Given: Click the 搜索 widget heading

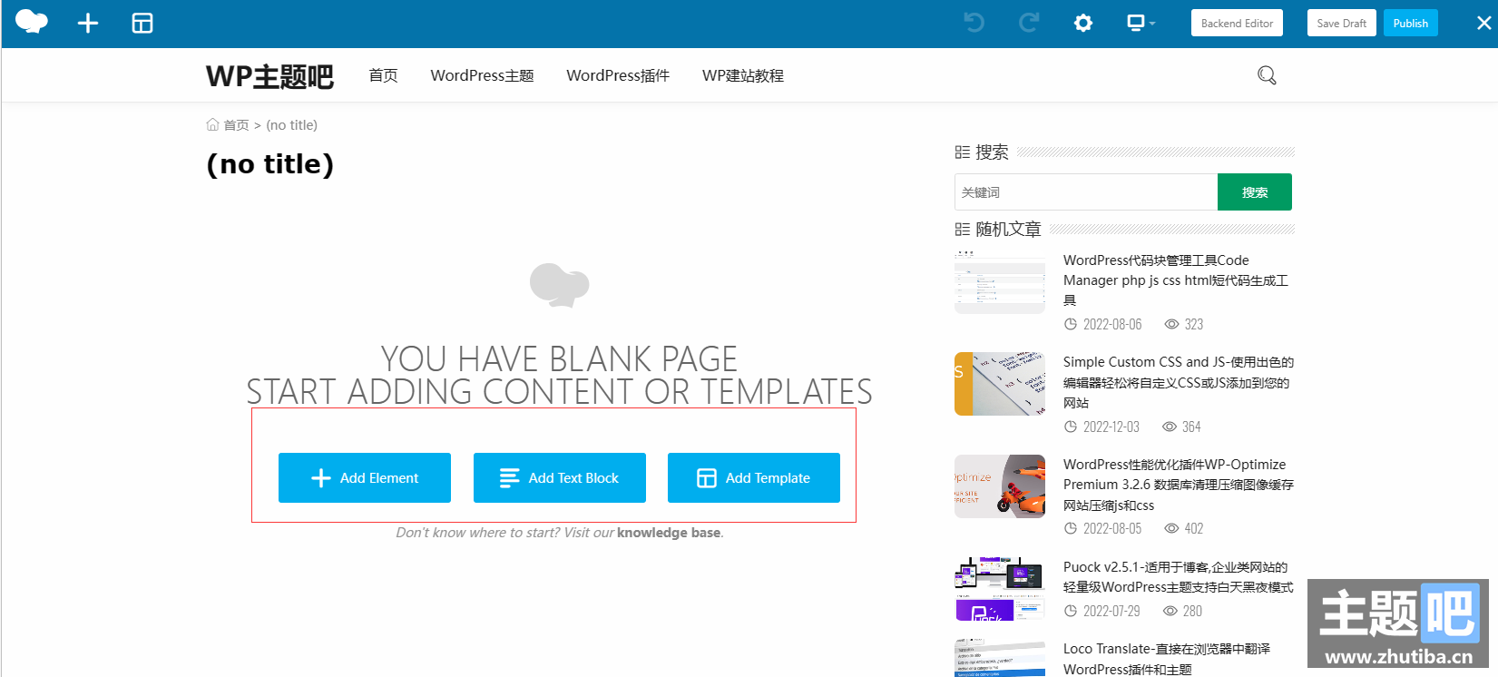Looking at the screenshot, I should point(992,152).
